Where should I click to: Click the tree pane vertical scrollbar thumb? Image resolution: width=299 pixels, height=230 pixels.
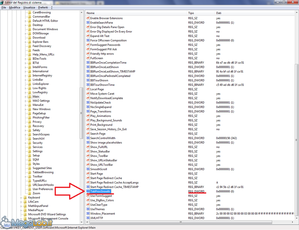point(81,113)
